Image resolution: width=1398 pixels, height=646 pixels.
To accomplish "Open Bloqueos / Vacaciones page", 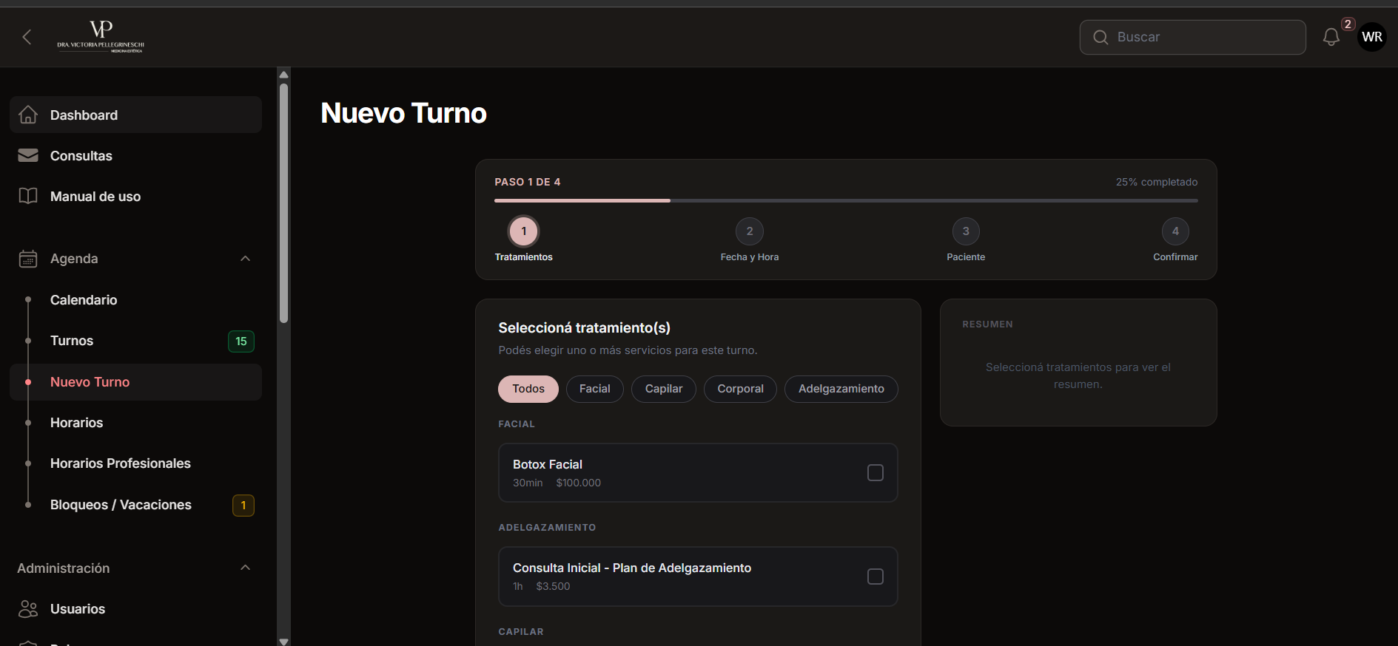I will (x=121, y=505).
